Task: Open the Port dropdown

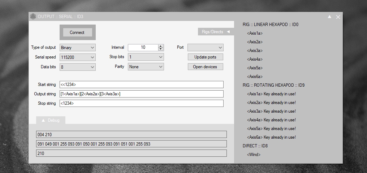Action: (x=205, y=48)
